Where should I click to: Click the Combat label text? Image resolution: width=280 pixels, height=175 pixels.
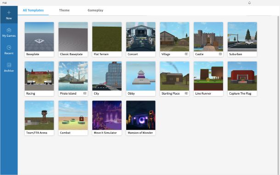(65, 133)
